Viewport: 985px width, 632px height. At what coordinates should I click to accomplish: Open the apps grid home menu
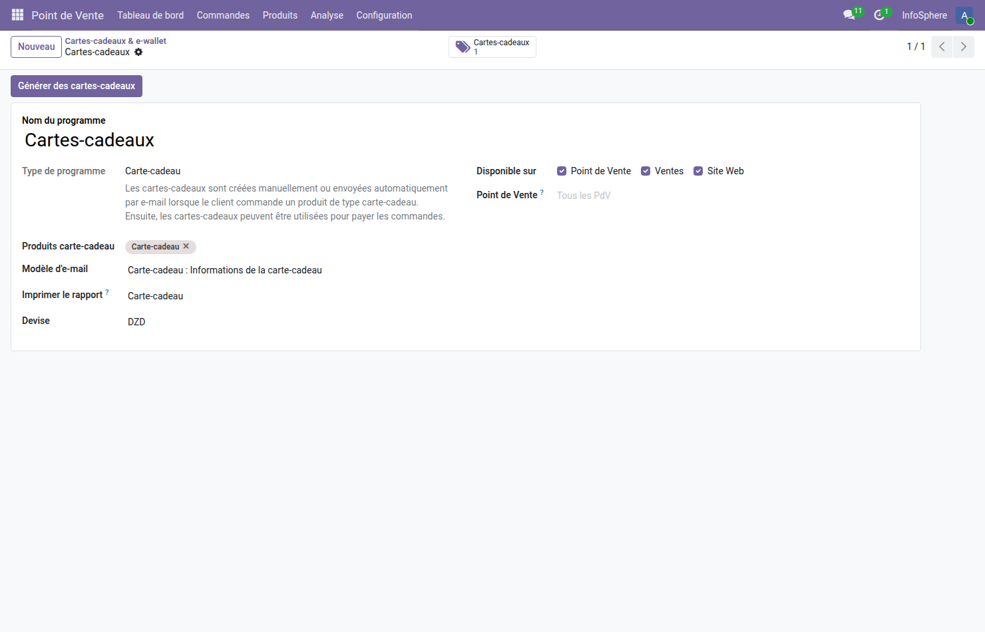17,15
